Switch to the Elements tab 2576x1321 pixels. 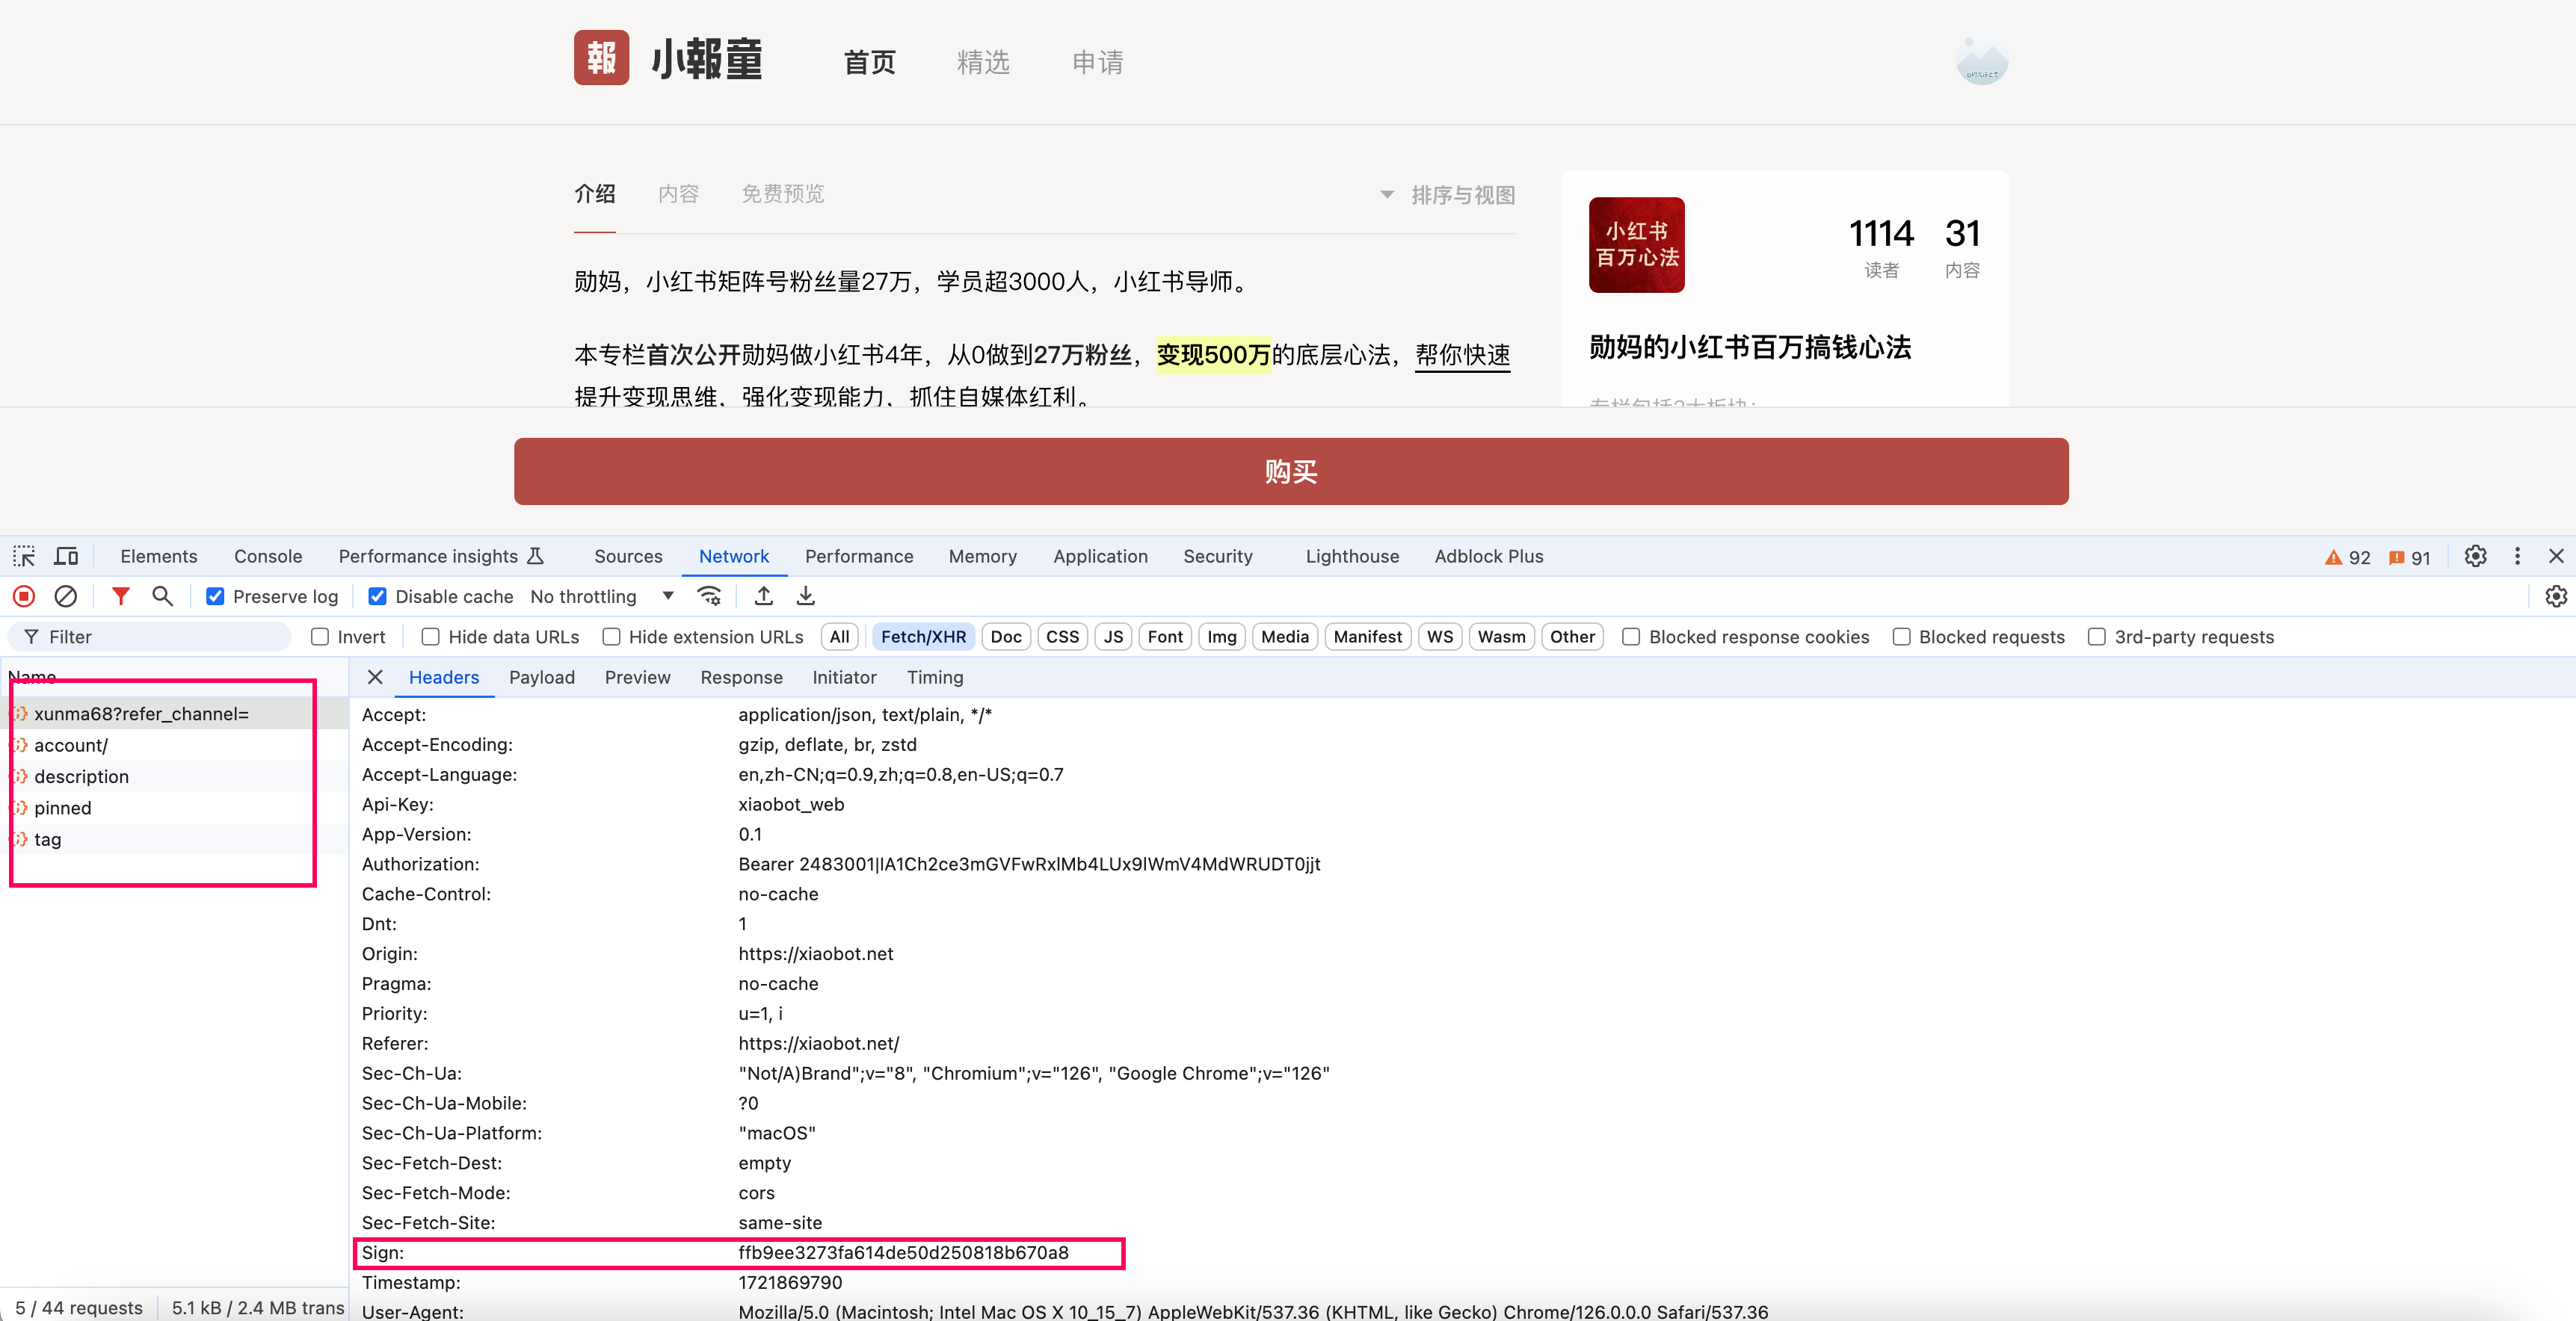coord(158,557)
